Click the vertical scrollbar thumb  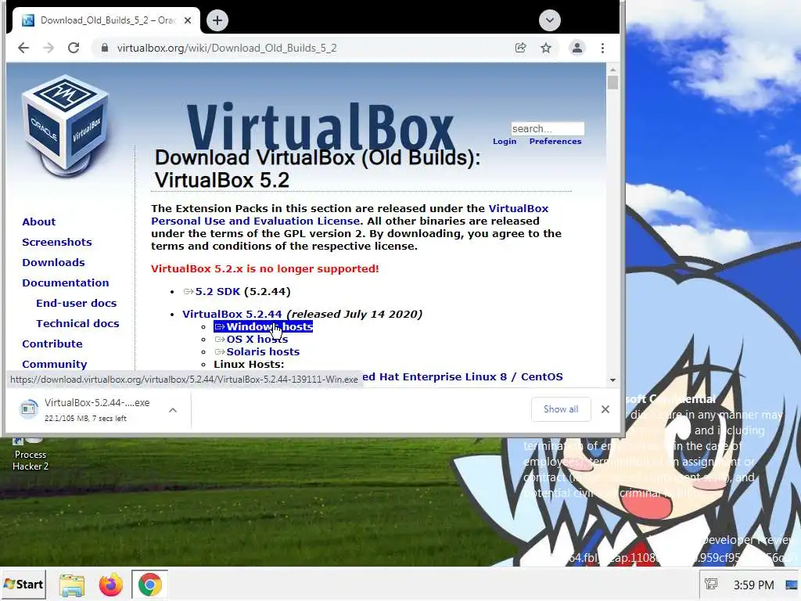(612, 83)
